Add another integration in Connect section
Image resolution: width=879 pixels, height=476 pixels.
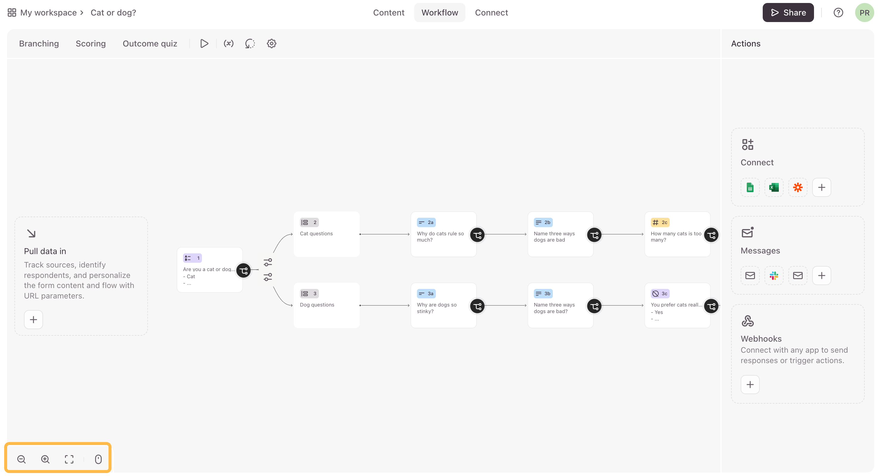tap(822, 187)
